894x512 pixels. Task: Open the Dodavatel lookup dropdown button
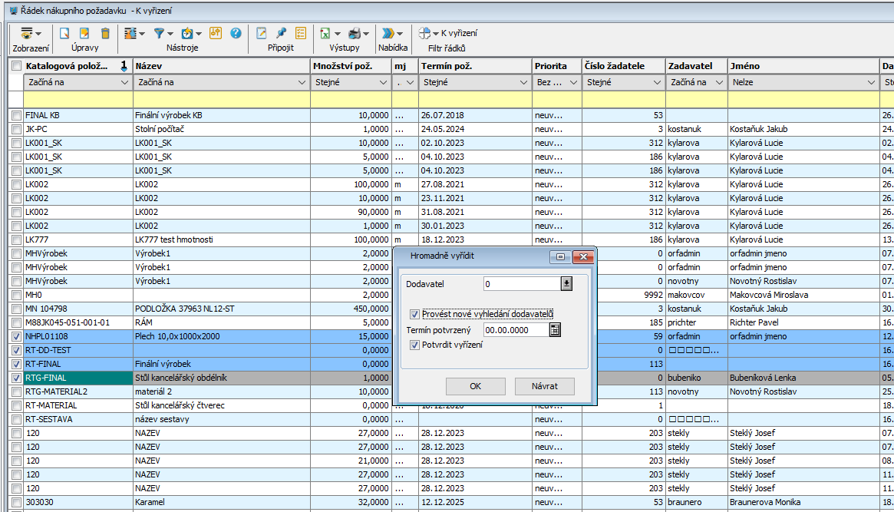click(567, 284)
